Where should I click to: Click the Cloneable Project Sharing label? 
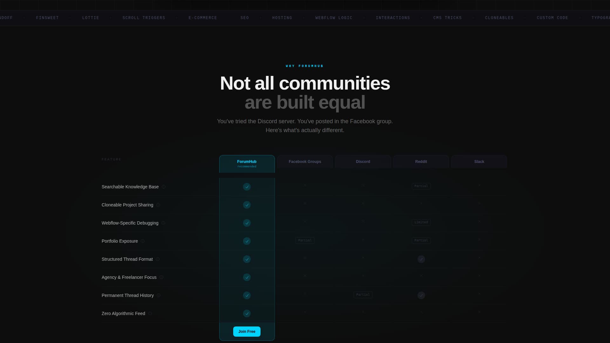click(127, 205)
